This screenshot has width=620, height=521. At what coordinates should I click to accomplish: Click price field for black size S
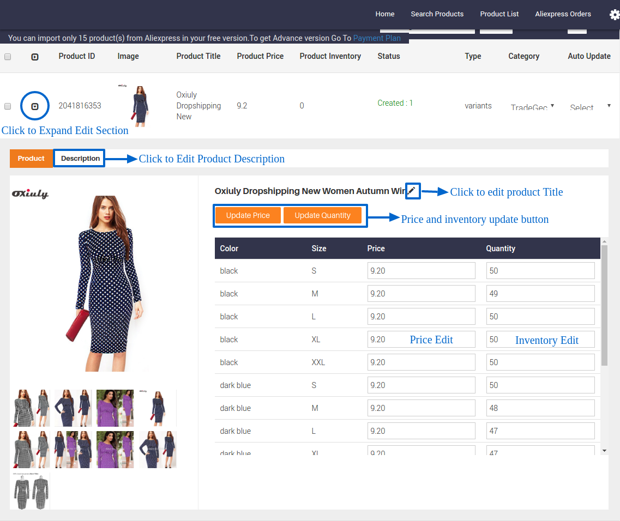point(421,271)
